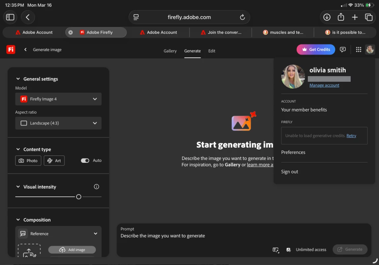Switch to the Generate tab
This screenshot has width=379, height=265.
point(192,51)
